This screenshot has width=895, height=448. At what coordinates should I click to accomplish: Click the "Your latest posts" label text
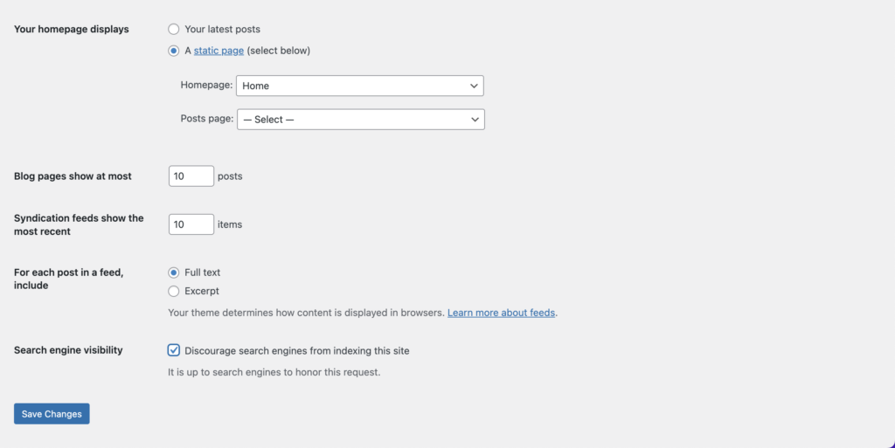[x=222, y=30]
